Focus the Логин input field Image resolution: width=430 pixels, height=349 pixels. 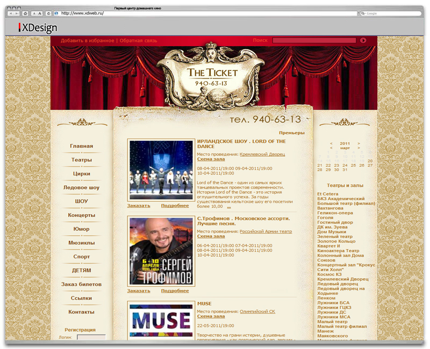[91, 337]
